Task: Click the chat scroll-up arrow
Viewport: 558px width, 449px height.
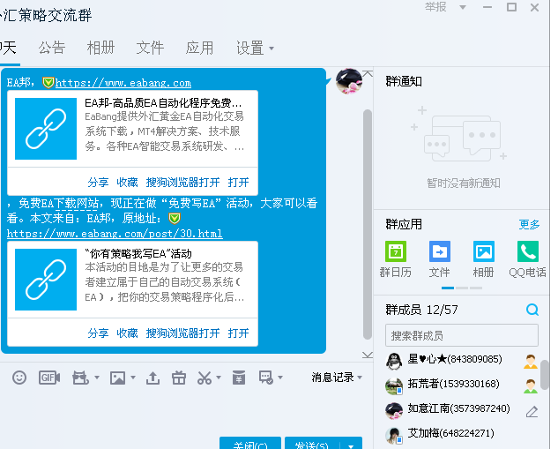Action: (x=368, y=74)
